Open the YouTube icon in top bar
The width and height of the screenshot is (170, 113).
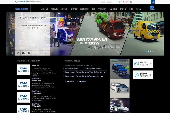click(x=123, y=2)
